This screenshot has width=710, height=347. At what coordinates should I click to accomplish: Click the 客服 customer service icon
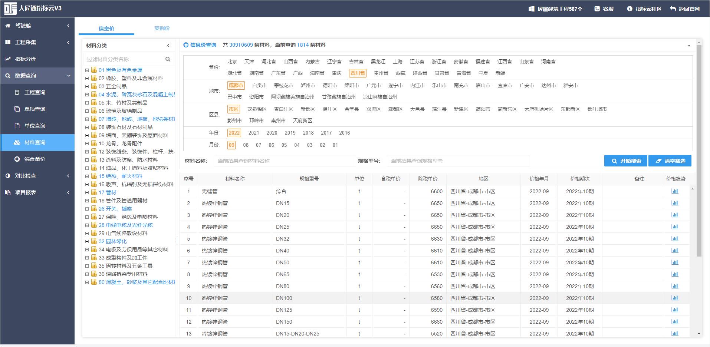[x=597, y=9]
